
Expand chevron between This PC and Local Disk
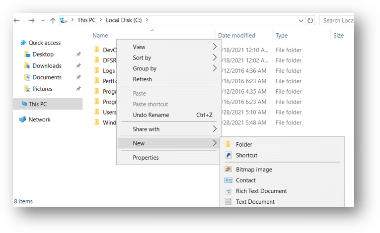(101, 20)
